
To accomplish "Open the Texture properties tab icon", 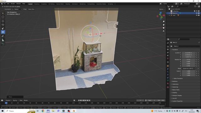I will tap(168, 87).
